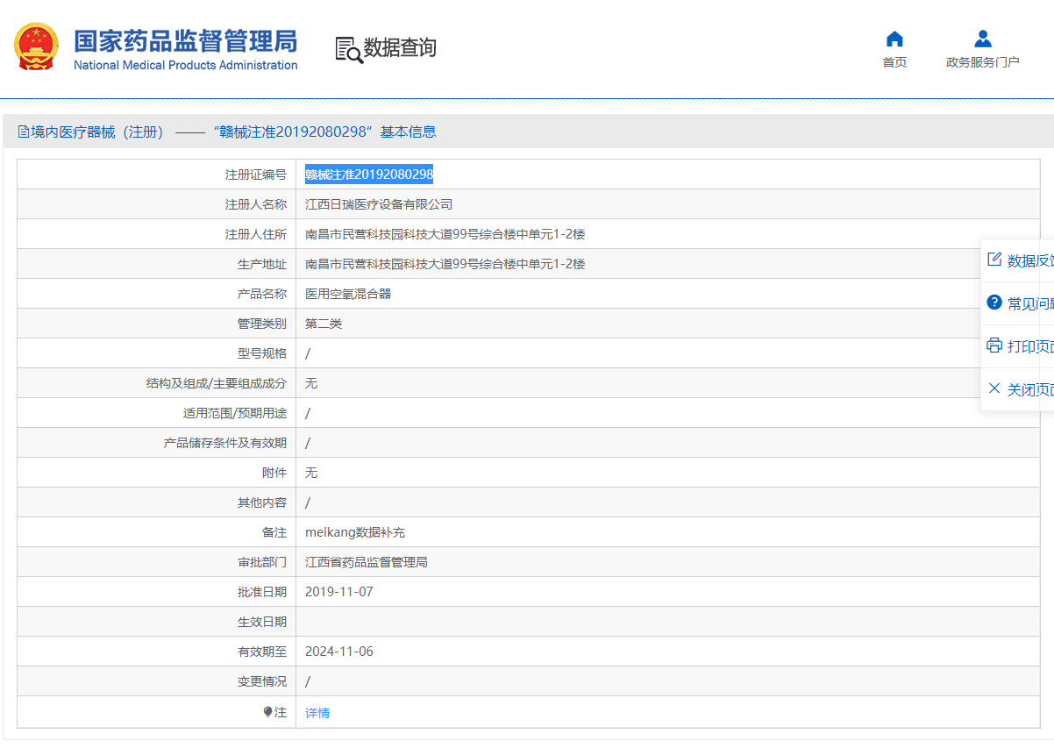This screenshot has height=748, width=1054.
Task: Click the 首页 text label
Action: click(894, 62)
